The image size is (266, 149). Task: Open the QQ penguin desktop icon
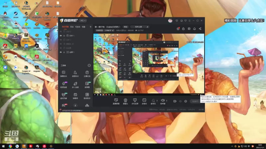(x=5, y=15)
